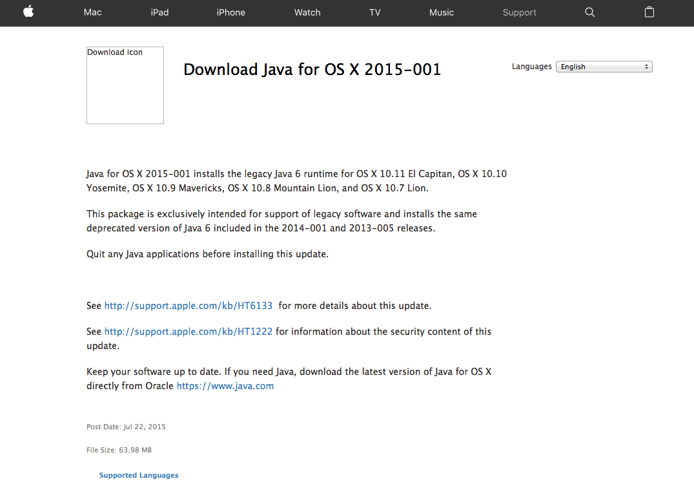This screenshot has width=694, height=490.
Task: Open the search magnifier icon
Action: pyautogui.click(x=589, y=12)
